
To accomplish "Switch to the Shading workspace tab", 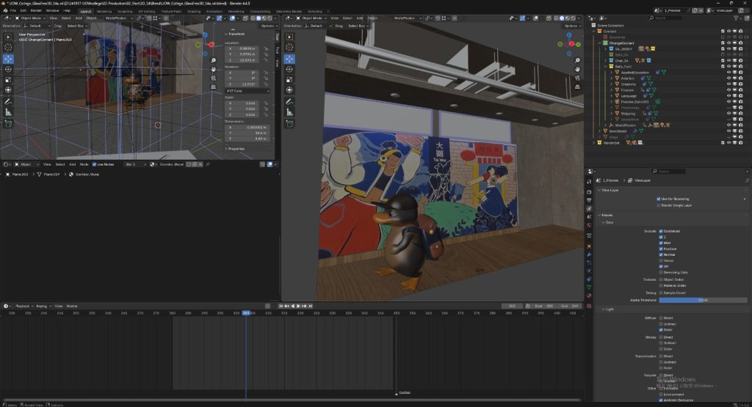I will pos(194,11).
